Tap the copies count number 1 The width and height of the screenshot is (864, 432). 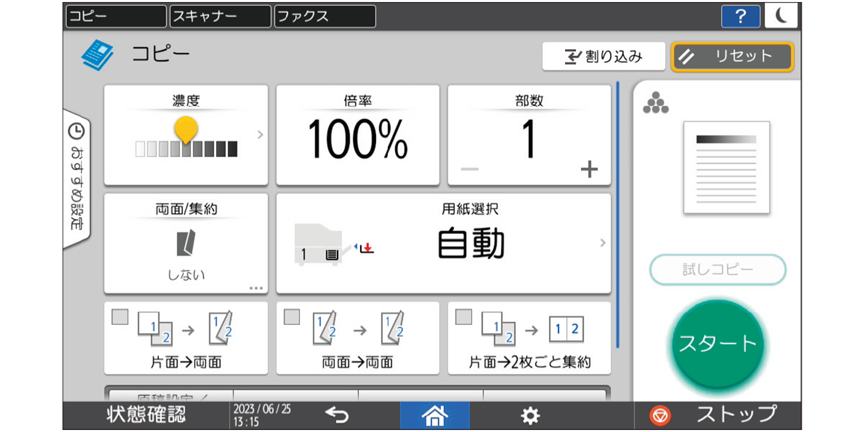pos(529,140)
